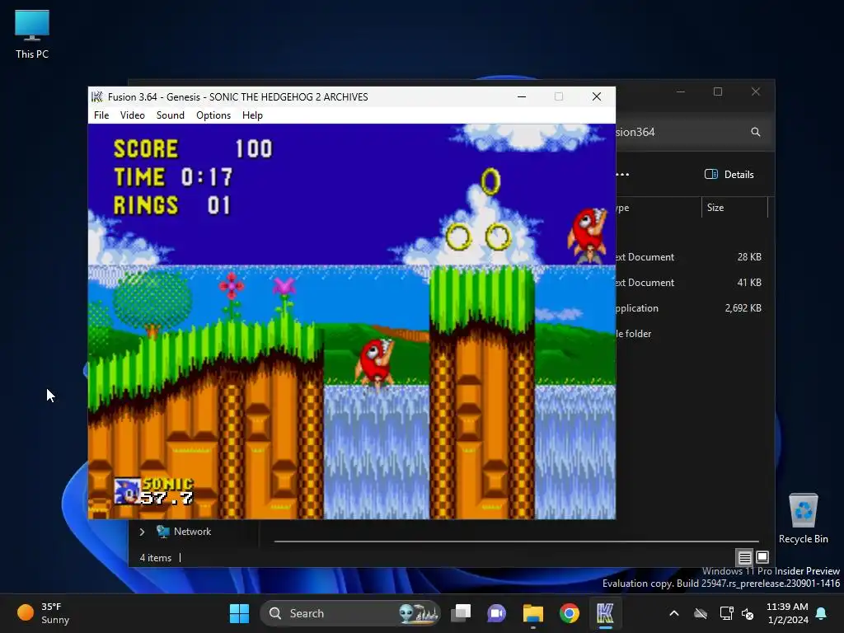
Task: Click the search magnifier in File Explorer
Action: pos(755,132)
